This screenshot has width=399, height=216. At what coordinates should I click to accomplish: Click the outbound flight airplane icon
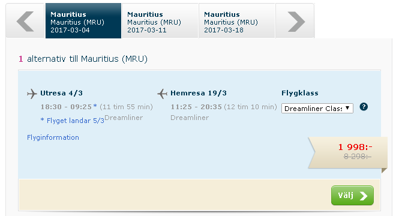[x=32, y=94]
